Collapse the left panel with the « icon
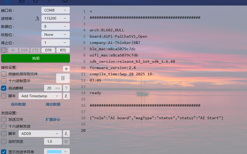 coord(91,11)
